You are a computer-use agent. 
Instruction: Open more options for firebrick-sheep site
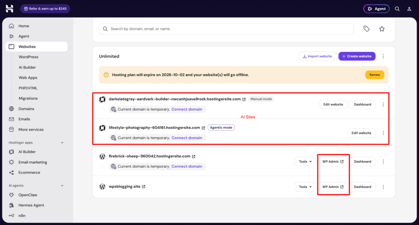[383, 162]
